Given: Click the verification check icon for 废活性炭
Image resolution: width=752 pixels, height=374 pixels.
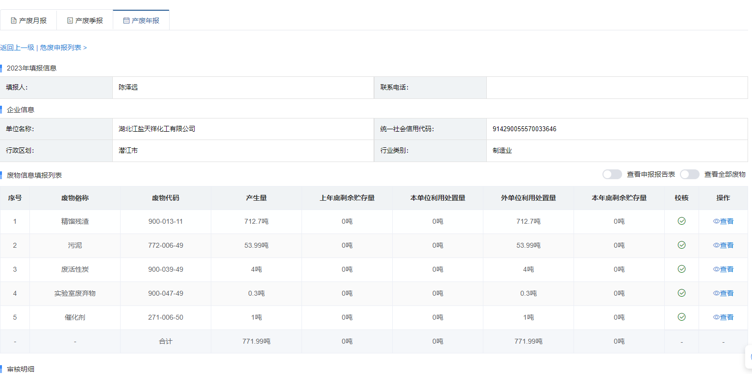Looking at the screenshot, I should tap(681, 269).
